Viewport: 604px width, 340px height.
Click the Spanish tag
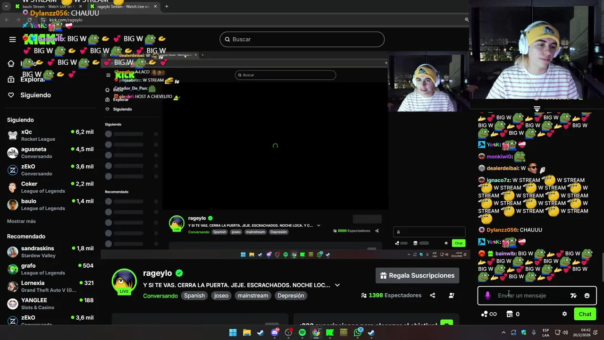point(194,296)
